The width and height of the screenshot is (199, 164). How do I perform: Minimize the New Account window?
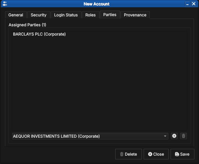click(x=188, y=4)
